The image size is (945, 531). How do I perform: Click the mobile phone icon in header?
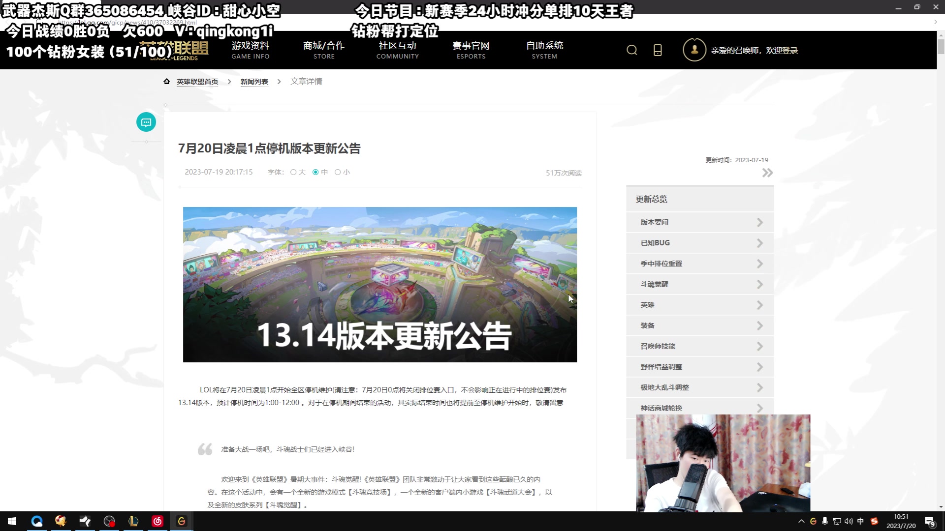coord(658,50)
